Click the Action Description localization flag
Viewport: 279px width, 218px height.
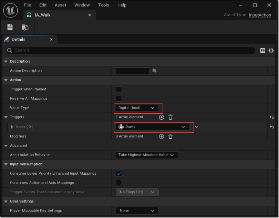point(154,71)
